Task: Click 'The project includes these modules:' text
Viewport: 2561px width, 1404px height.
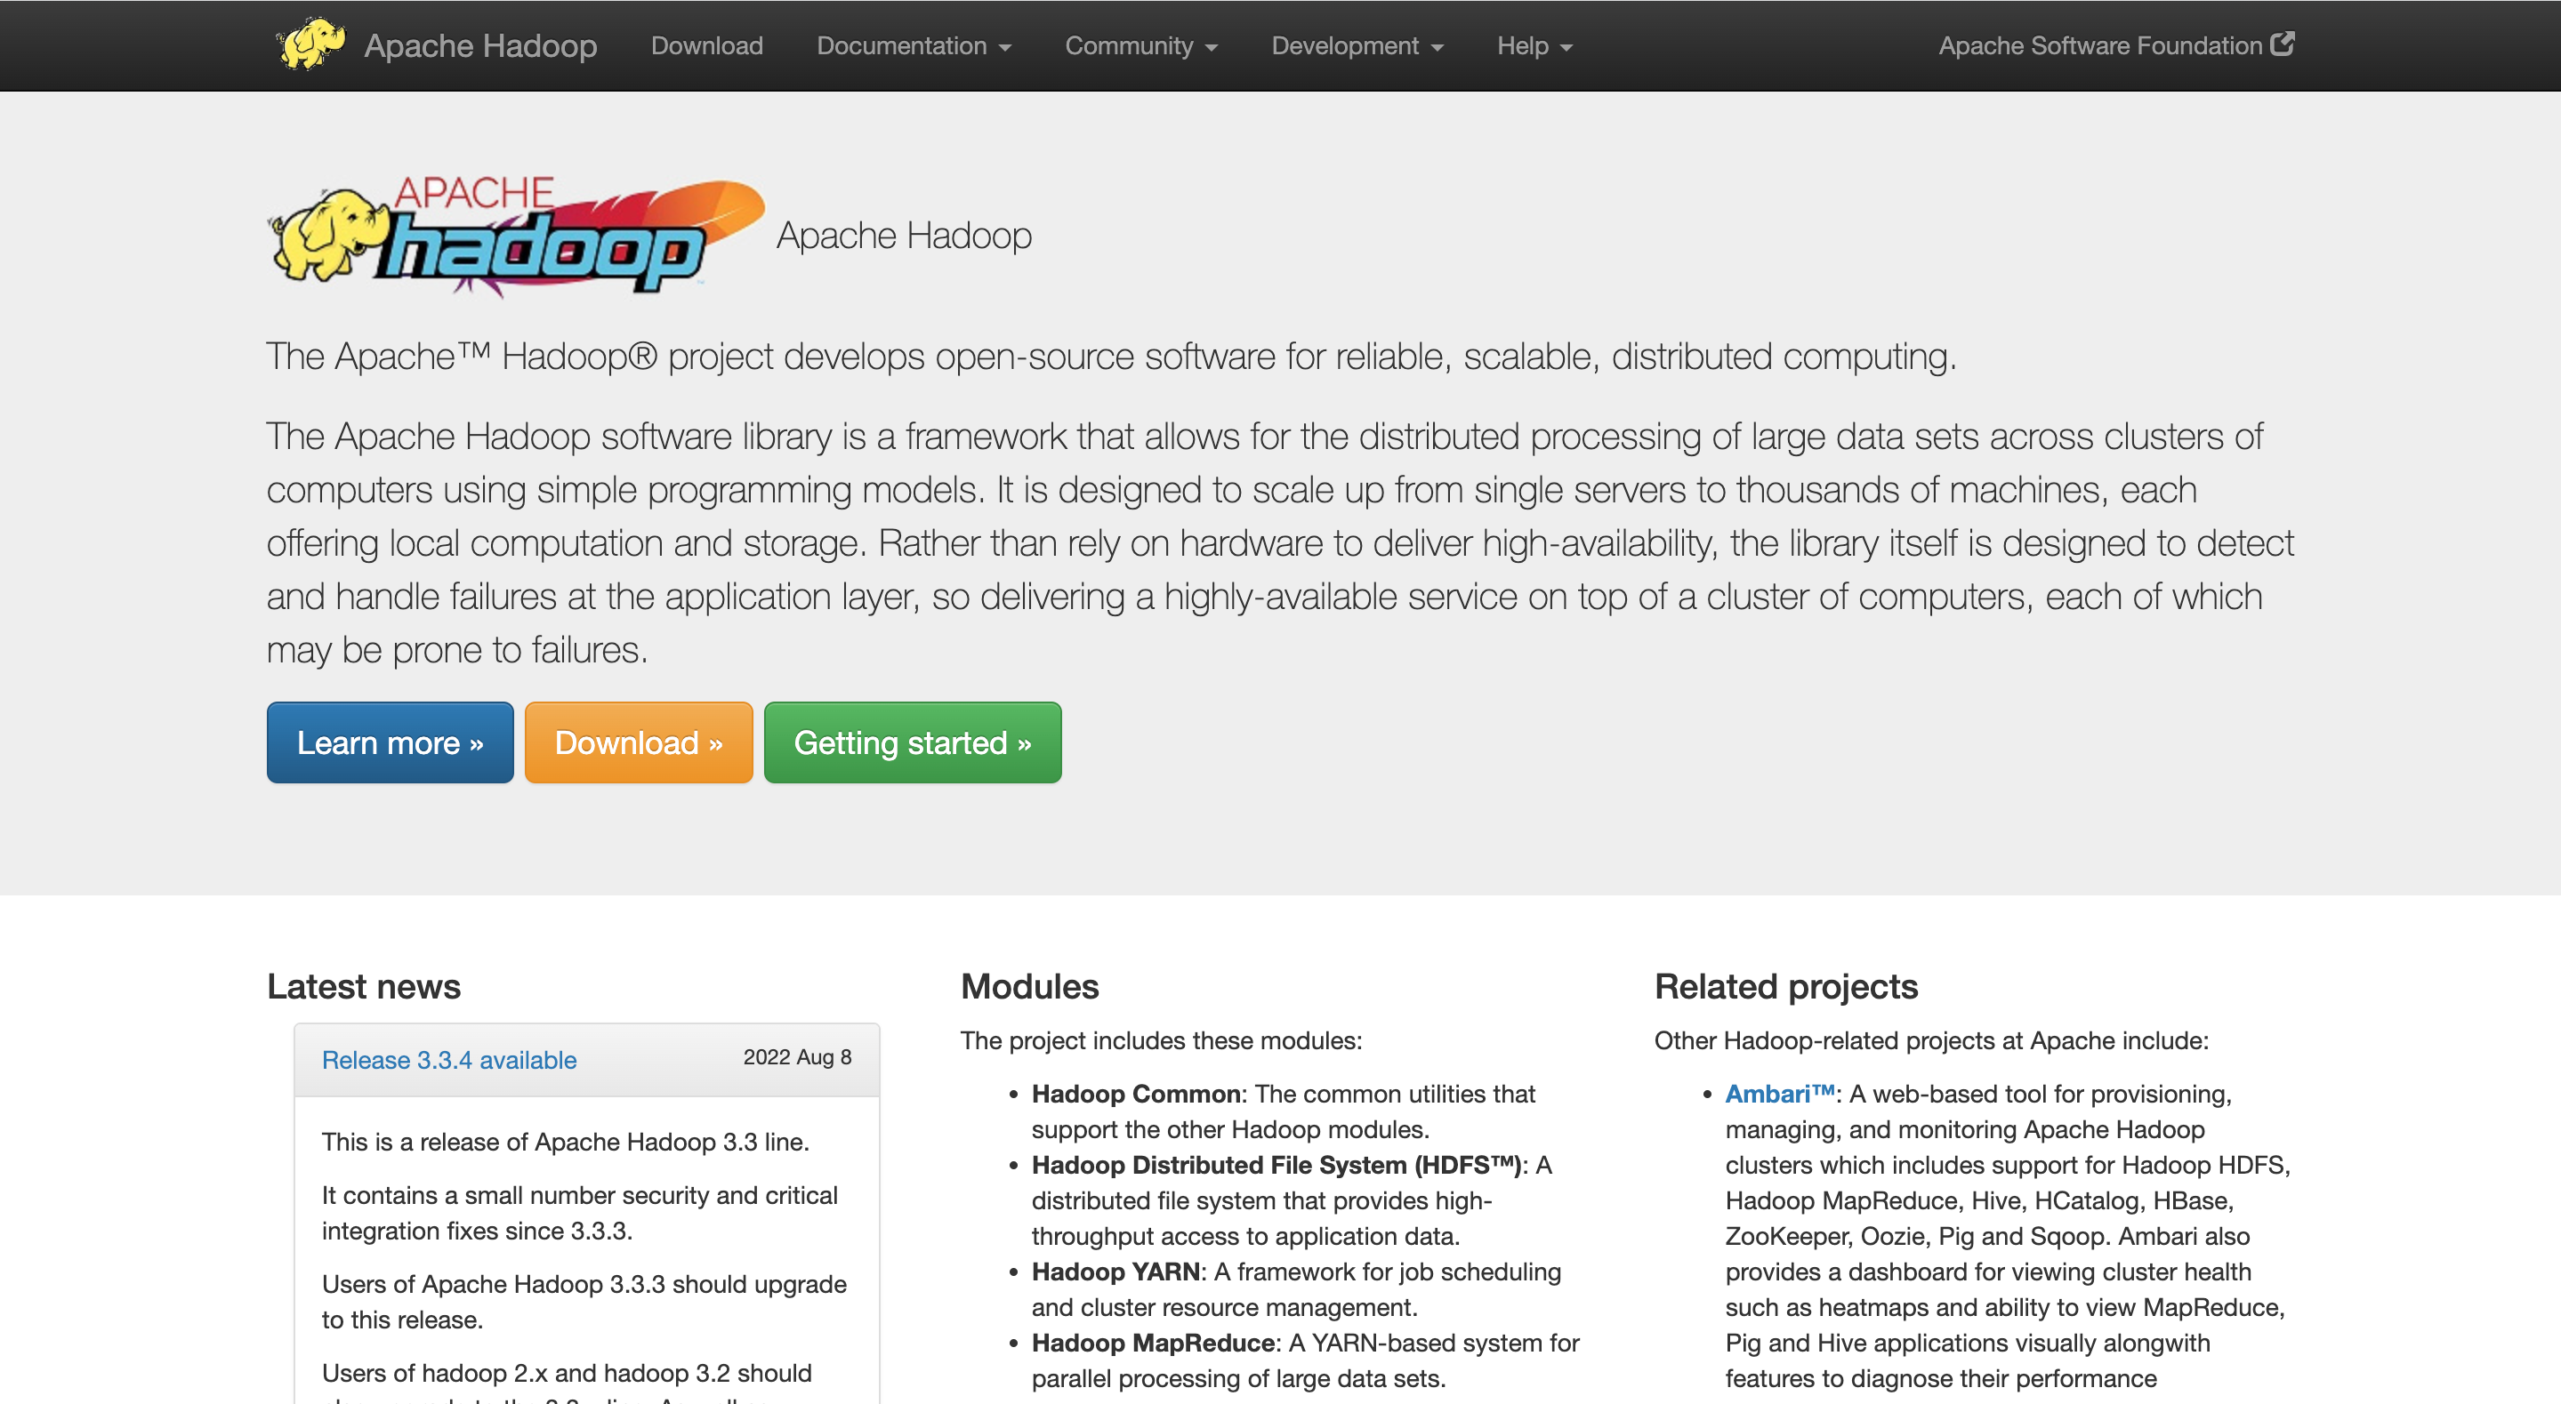Action: click(1161, 1039)
